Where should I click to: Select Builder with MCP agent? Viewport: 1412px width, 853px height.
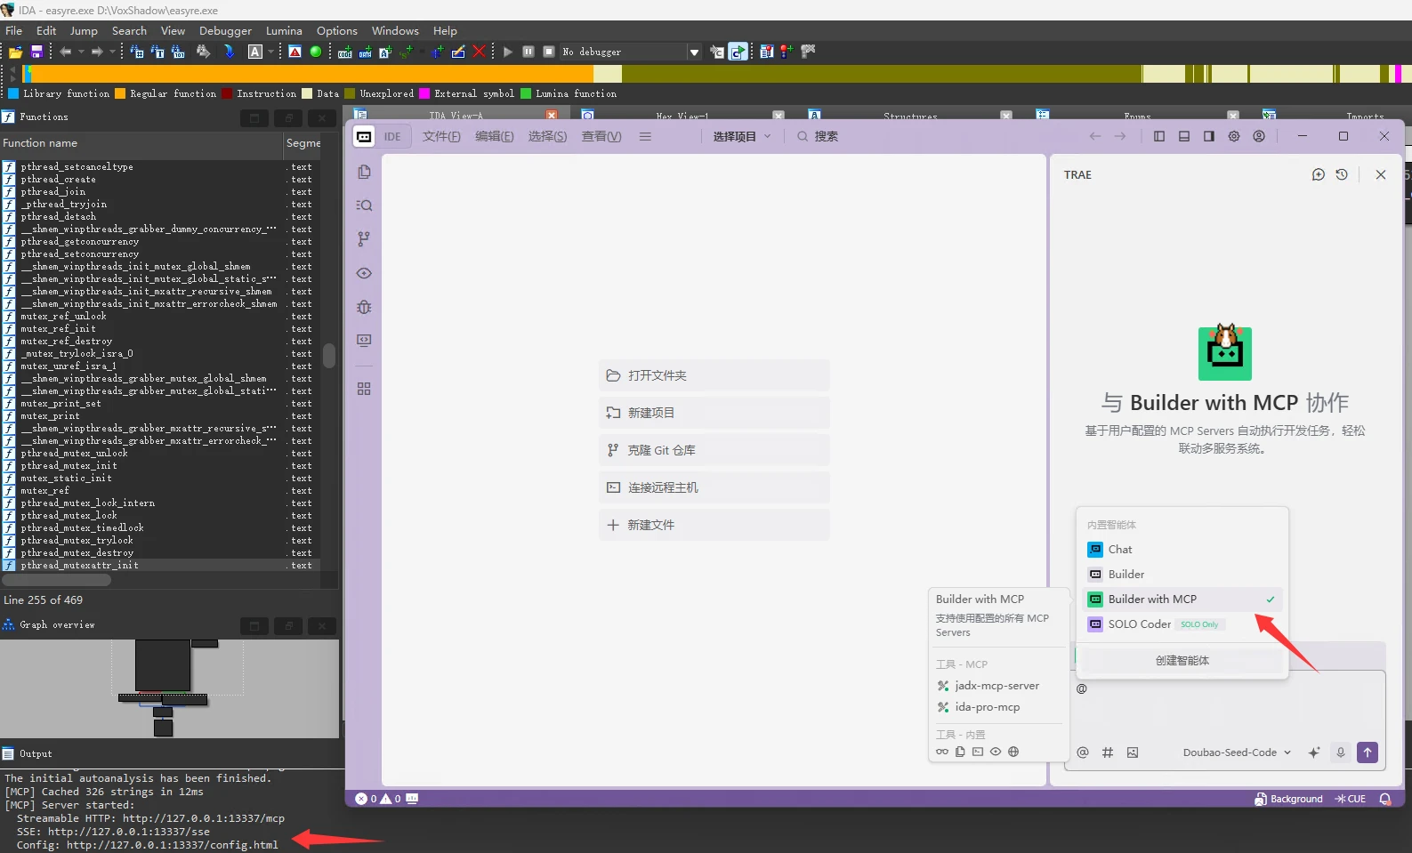click(x=1182, y=600)
